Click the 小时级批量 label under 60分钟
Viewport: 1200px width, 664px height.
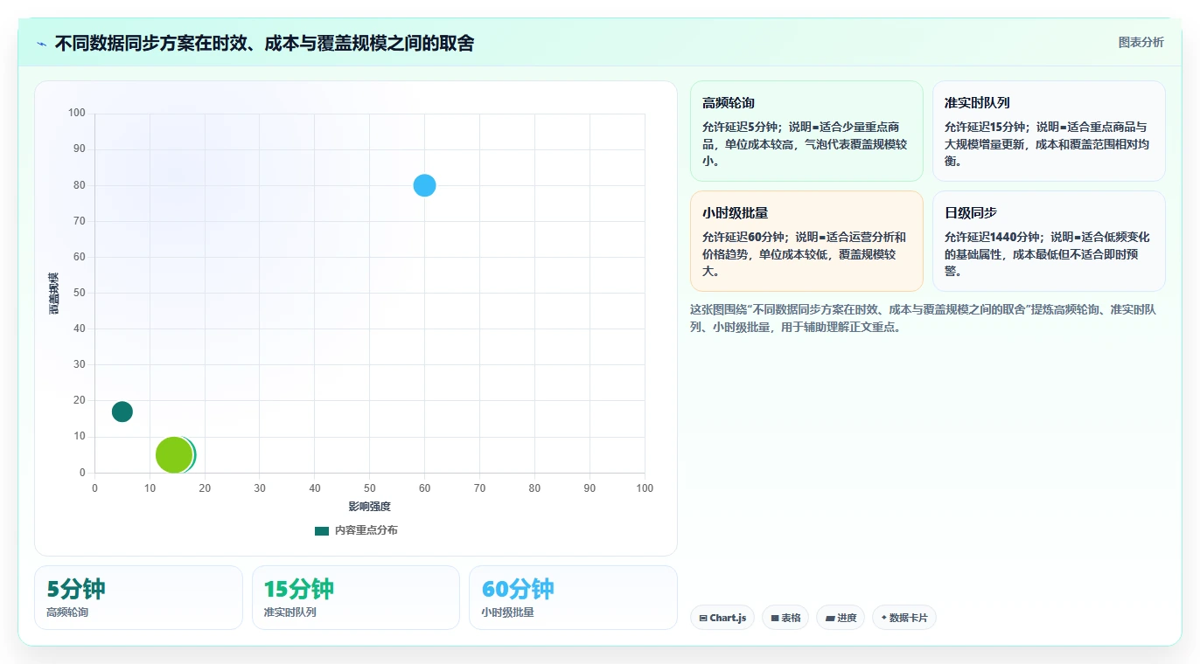pyautogui.click(x=507, y=612)
